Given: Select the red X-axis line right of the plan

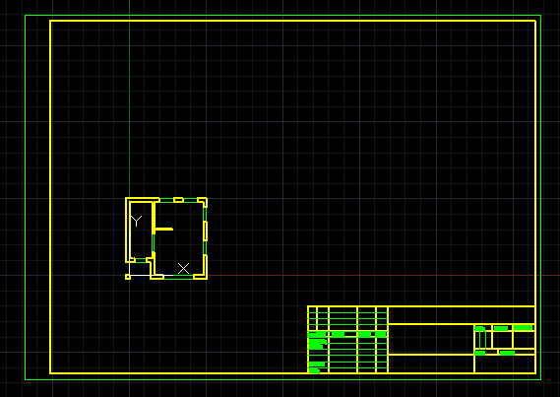Looking at the screenshot, I should 383,276.
